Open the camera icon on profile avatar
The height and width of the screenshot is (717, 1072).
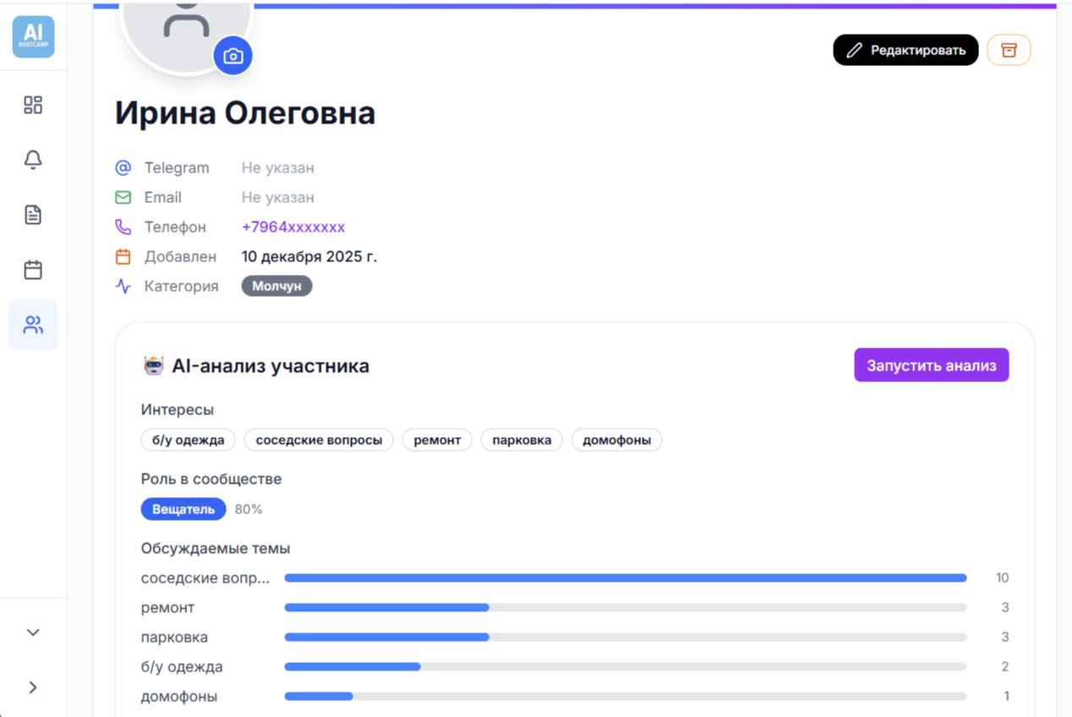click(233, 55)
